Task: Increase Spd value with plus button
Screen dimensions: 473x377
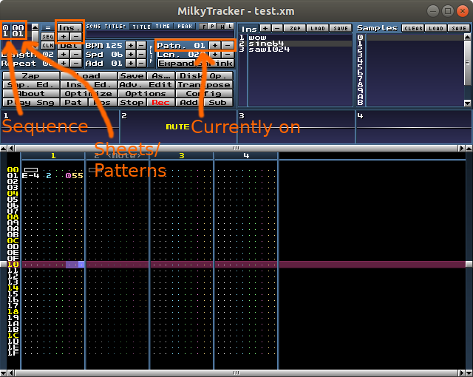Action: pyautogui.click(x=130, y=55)
